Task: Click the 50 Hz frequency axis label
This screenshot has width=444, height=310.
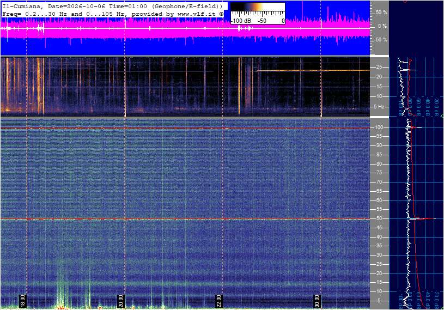Action: click(379, 218)
